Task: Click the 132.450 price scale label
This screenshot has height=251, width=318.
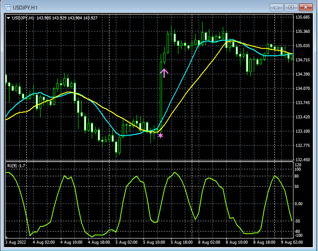Action: (x=302, y=160)
